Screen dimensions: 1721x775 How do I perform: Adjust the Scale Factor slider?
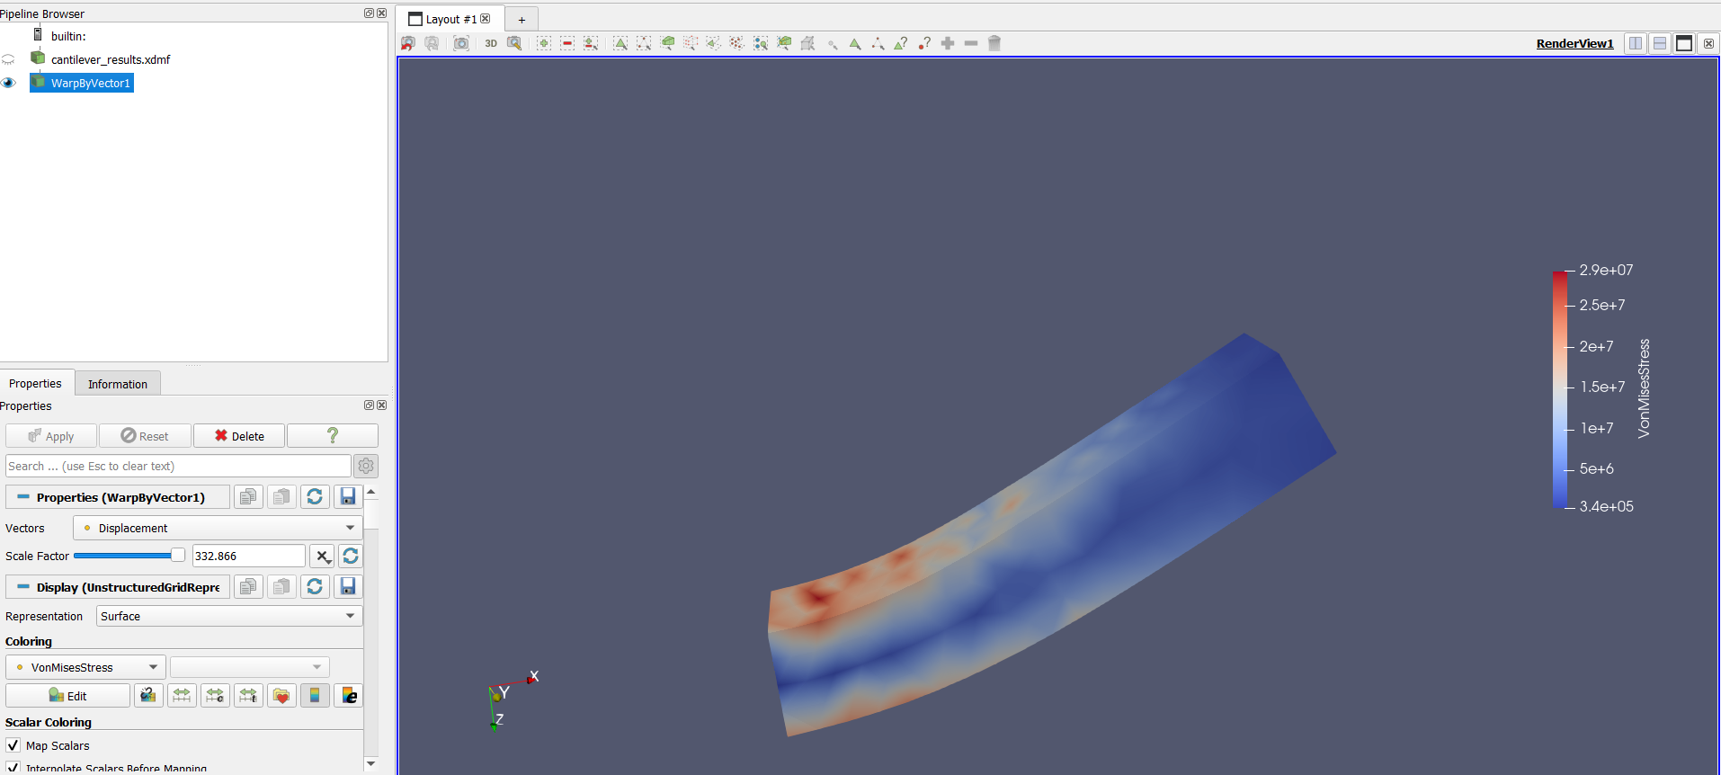coord(129,556)
